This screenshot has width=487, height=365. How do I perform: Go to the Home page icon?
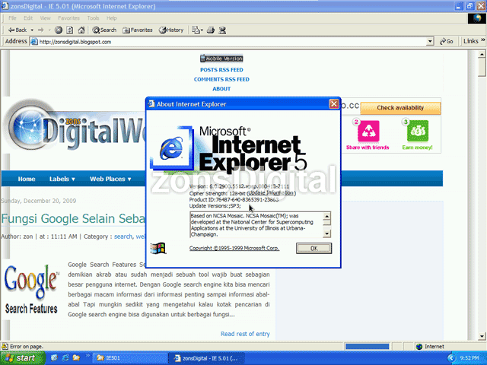pyautogui.click(x=81, y=30)
